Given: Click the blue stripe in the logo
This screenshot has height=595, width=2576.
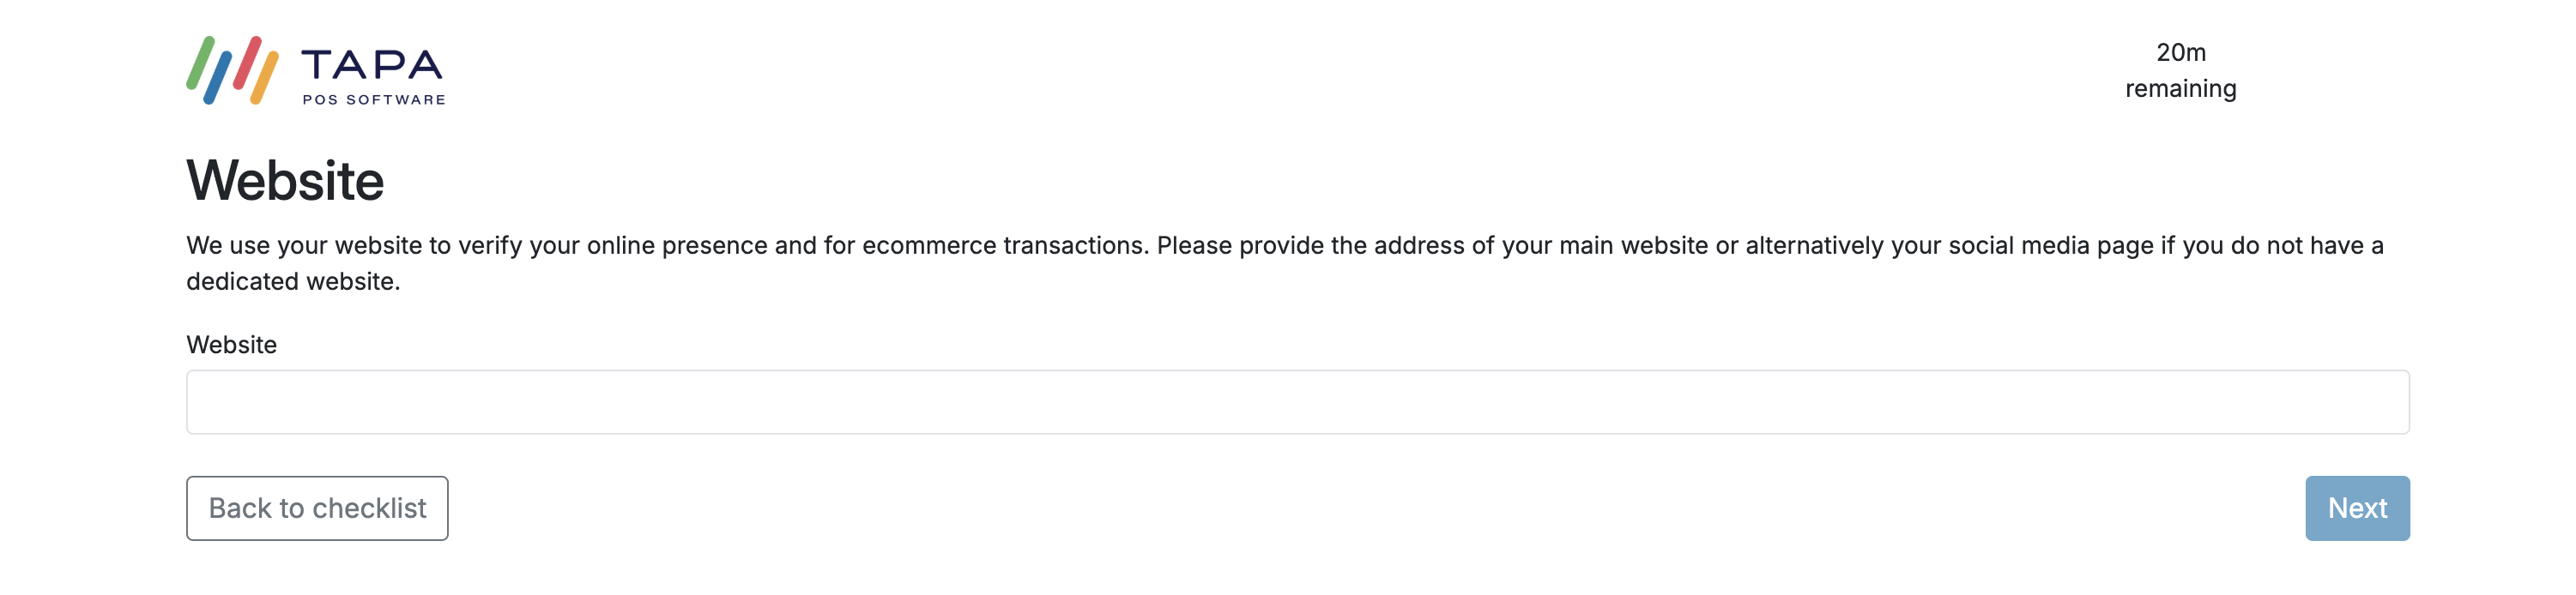Looking at the screenshot, I should pos(217,77).
